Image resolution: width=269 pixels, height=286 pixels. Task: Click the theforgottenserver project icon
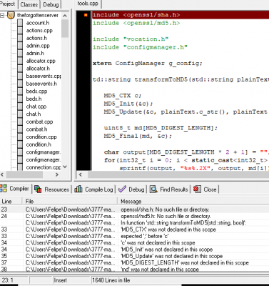[11, 16]
